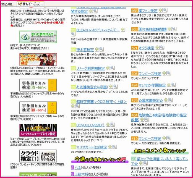Open the Jリーグ創世期検定 quiz link
The width and height of the screenshot is (193, 178).
[x=91, y=68]
